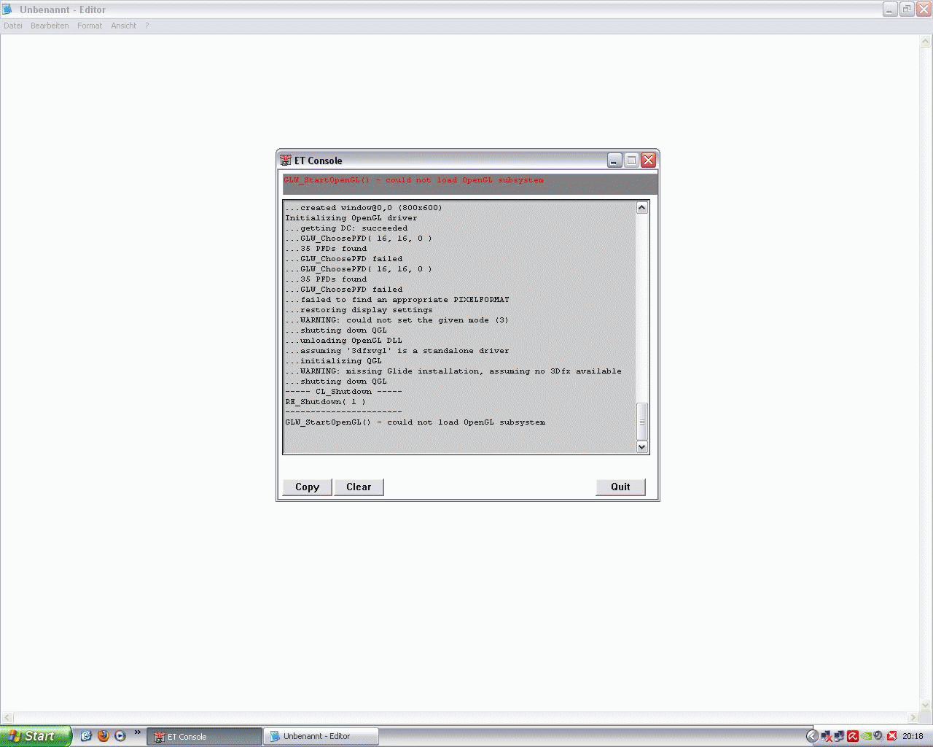Click '...initializing QGL' log line
The image size is (933, 747).
point(334,361)
